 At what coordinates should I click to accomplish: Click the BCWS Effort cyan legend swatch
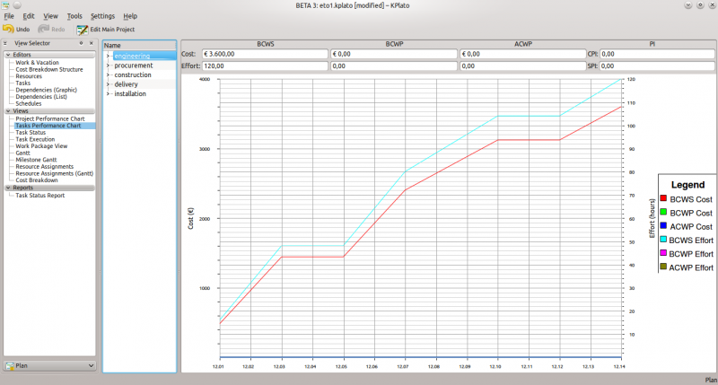663,241
